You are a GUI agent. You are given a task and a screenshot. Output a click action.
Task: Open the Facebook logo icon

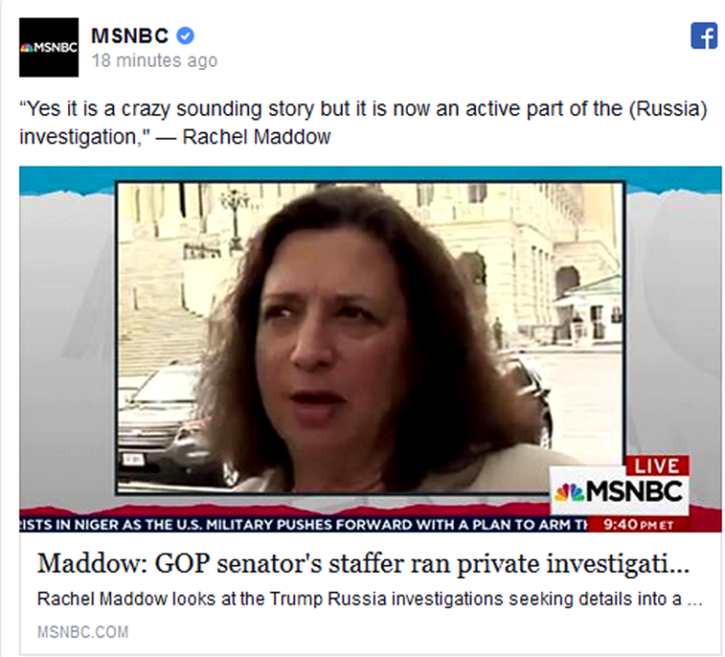coord(703,35)
